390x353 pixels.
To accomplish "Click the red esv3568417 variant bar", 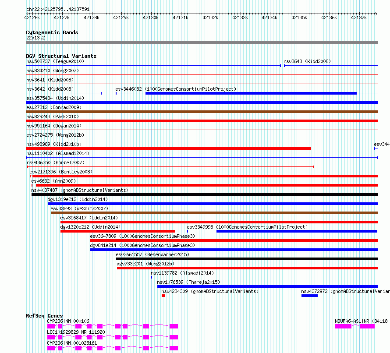I will (219, 222).
